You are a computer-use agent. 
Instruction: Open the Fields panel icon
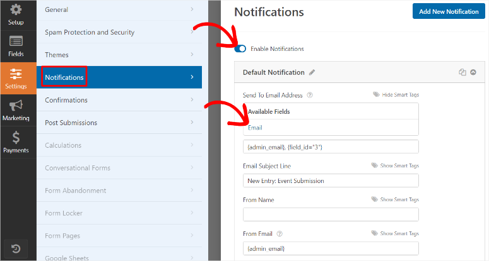[16, 46]
